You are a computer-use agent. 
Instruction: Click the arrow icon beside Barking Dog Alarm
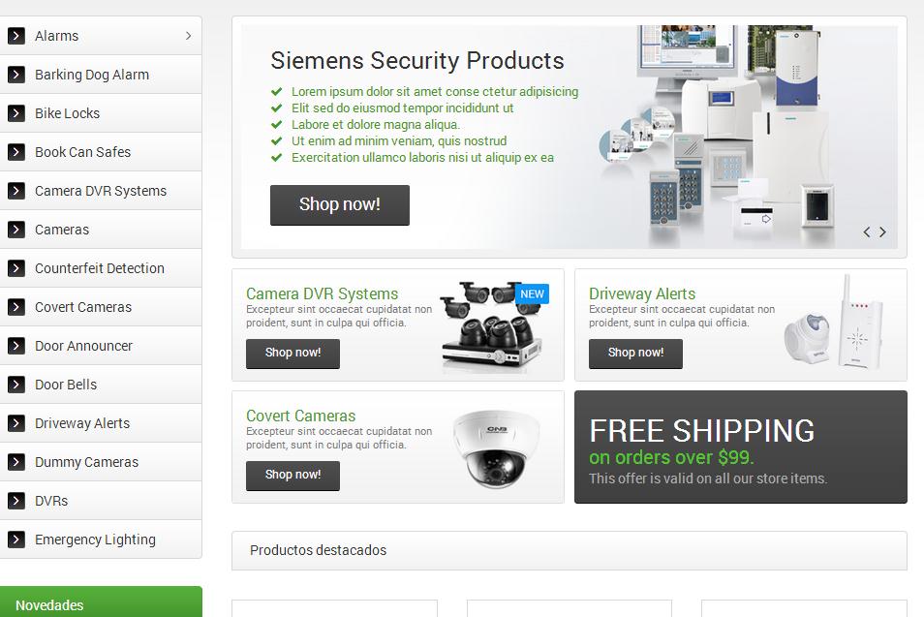point(15,75)
